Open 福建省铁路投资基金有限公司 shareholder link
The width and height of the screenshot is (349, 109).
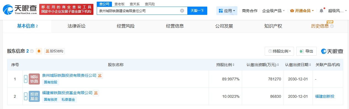[67, 93]
